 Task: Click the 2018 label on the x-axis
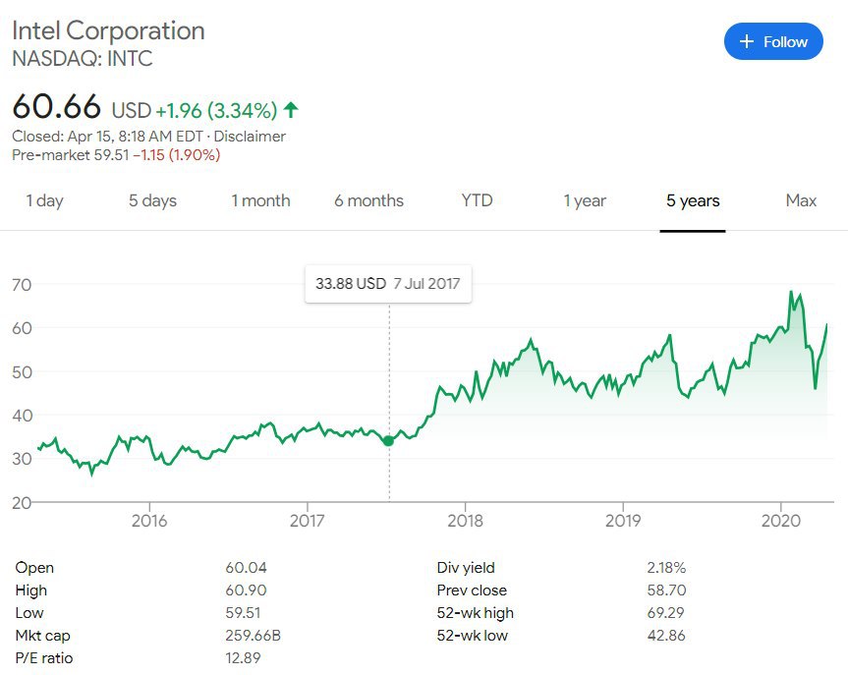(465, 521)
